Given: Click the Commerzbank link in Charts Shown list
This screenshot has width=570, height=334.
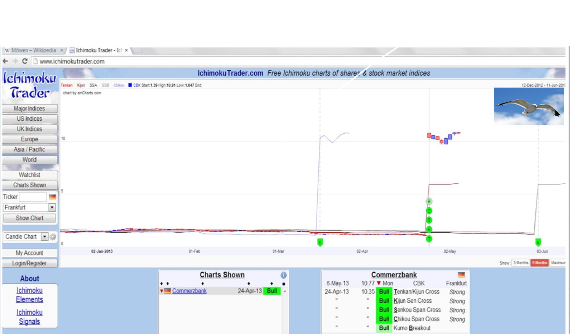Looking at the screenshot, I should coord(189,291).
